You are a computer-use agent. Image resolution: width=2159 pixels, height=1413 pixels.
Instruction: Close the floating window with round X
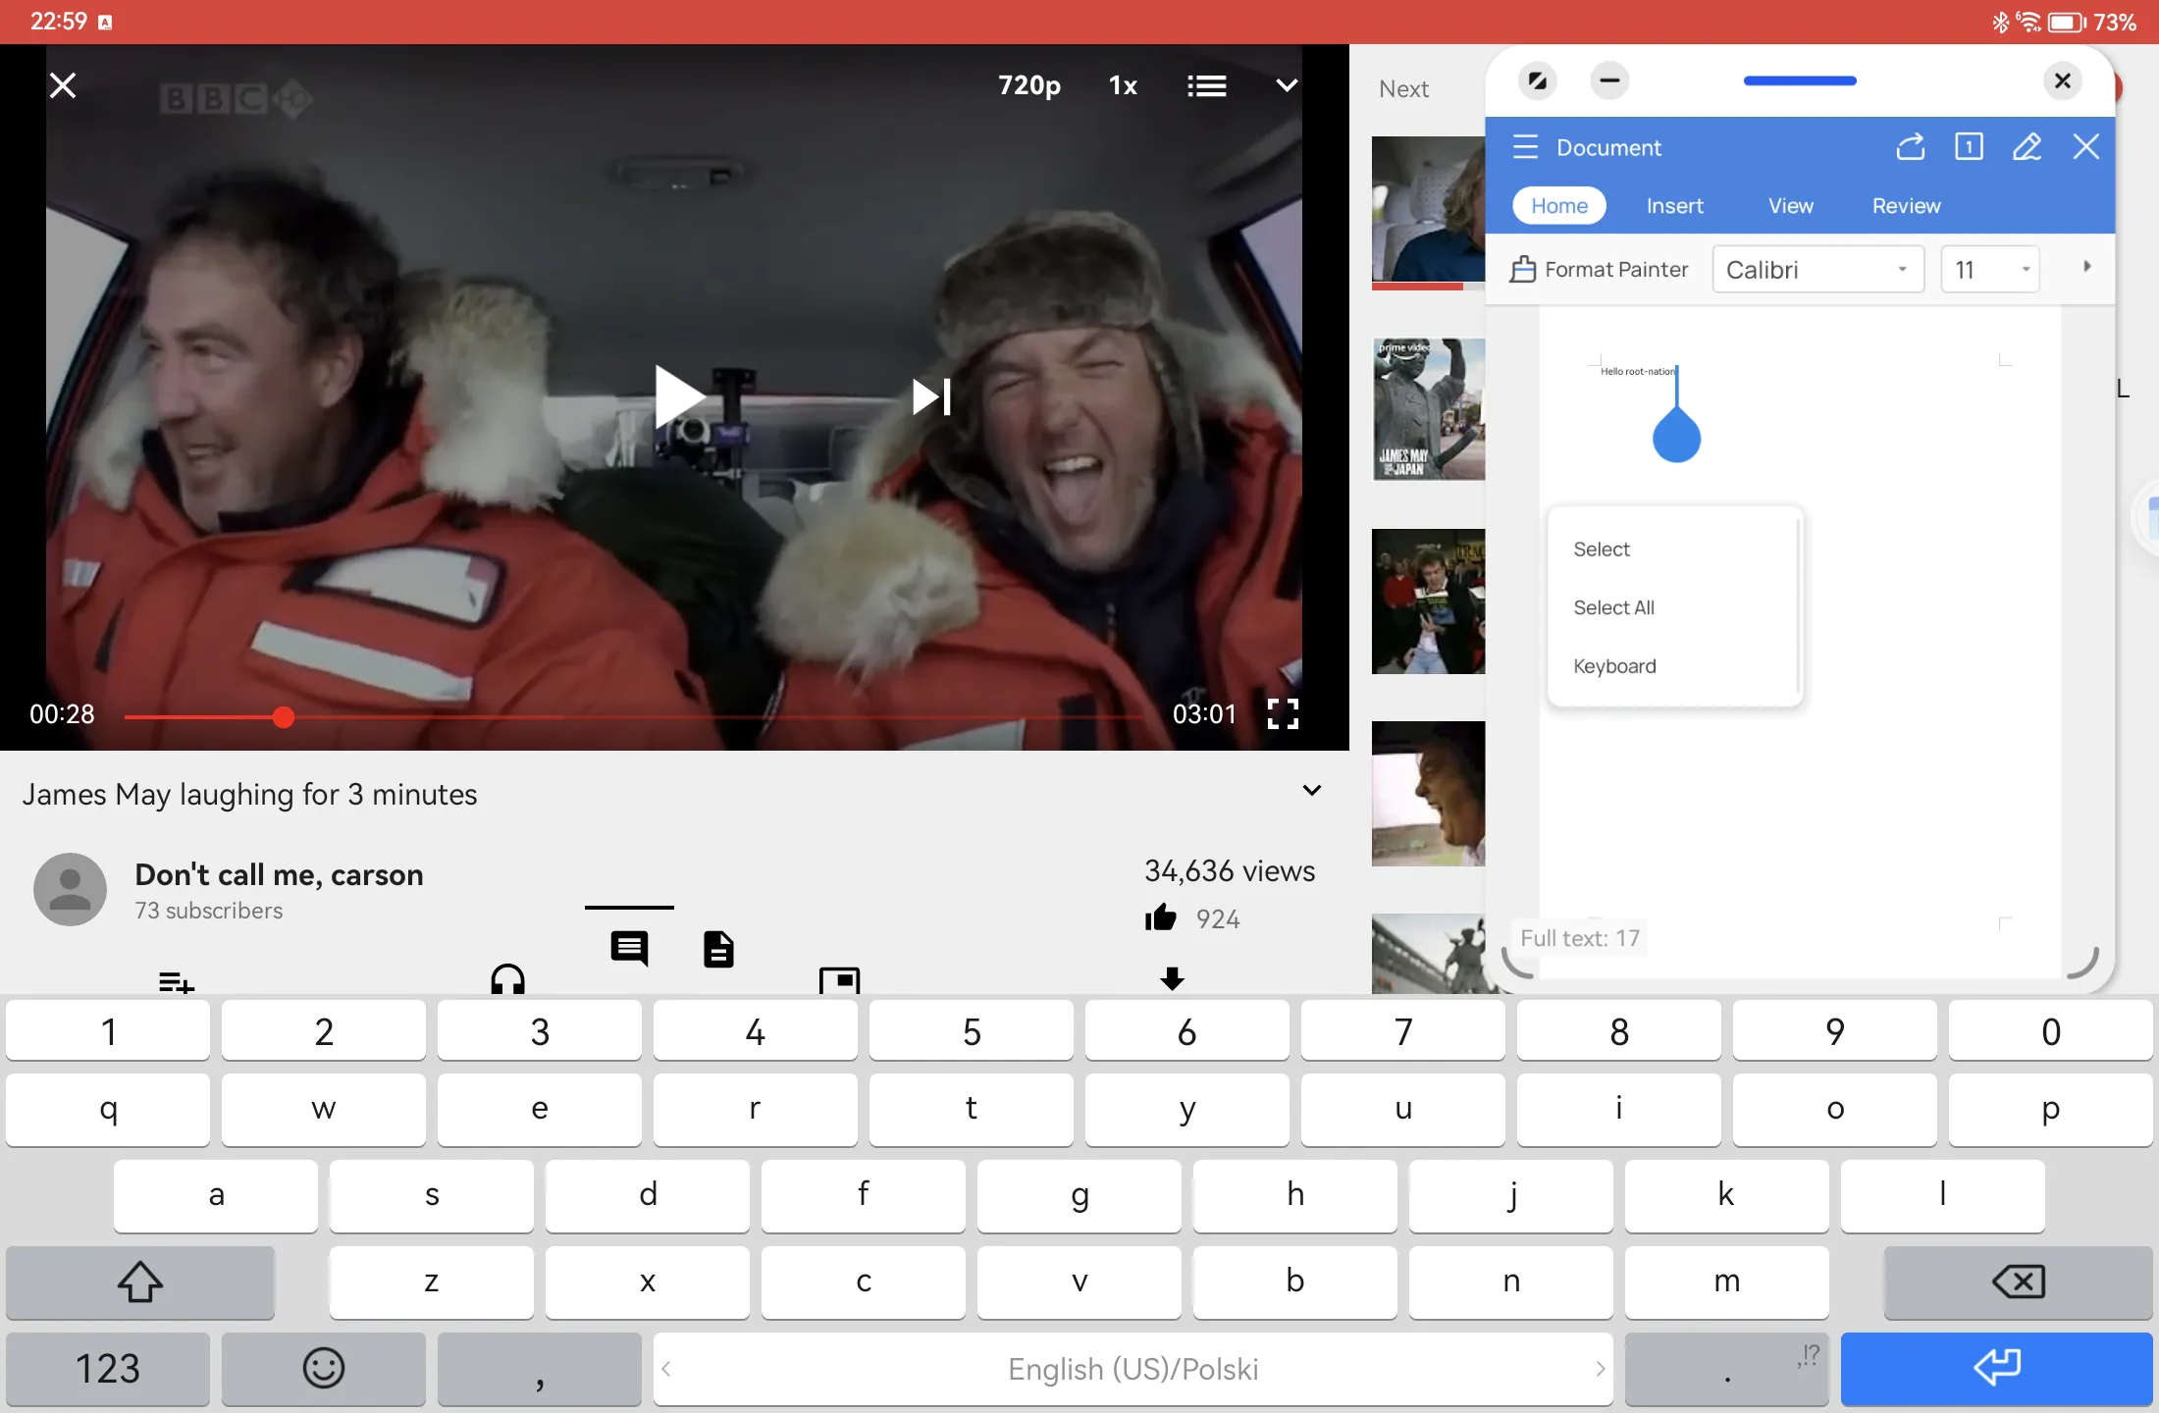pos(2063,80)
